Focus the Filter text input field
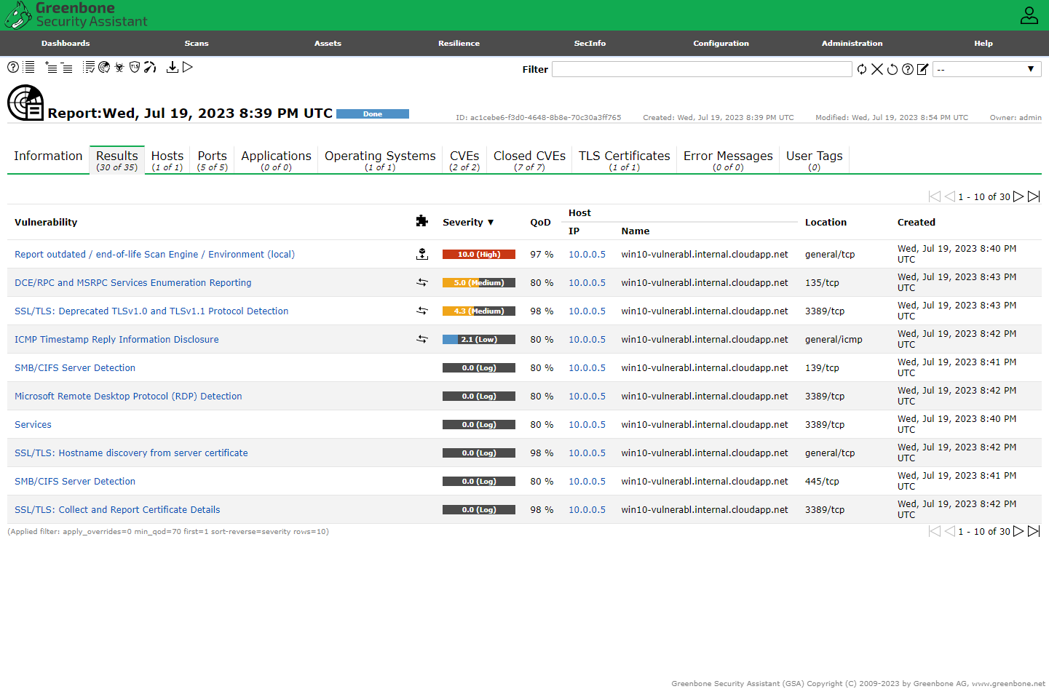 click(702, 69)
